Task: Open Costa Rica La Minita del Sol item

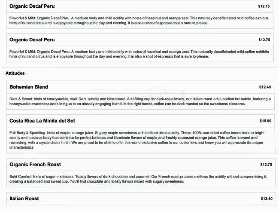Action: click(44, 121)
